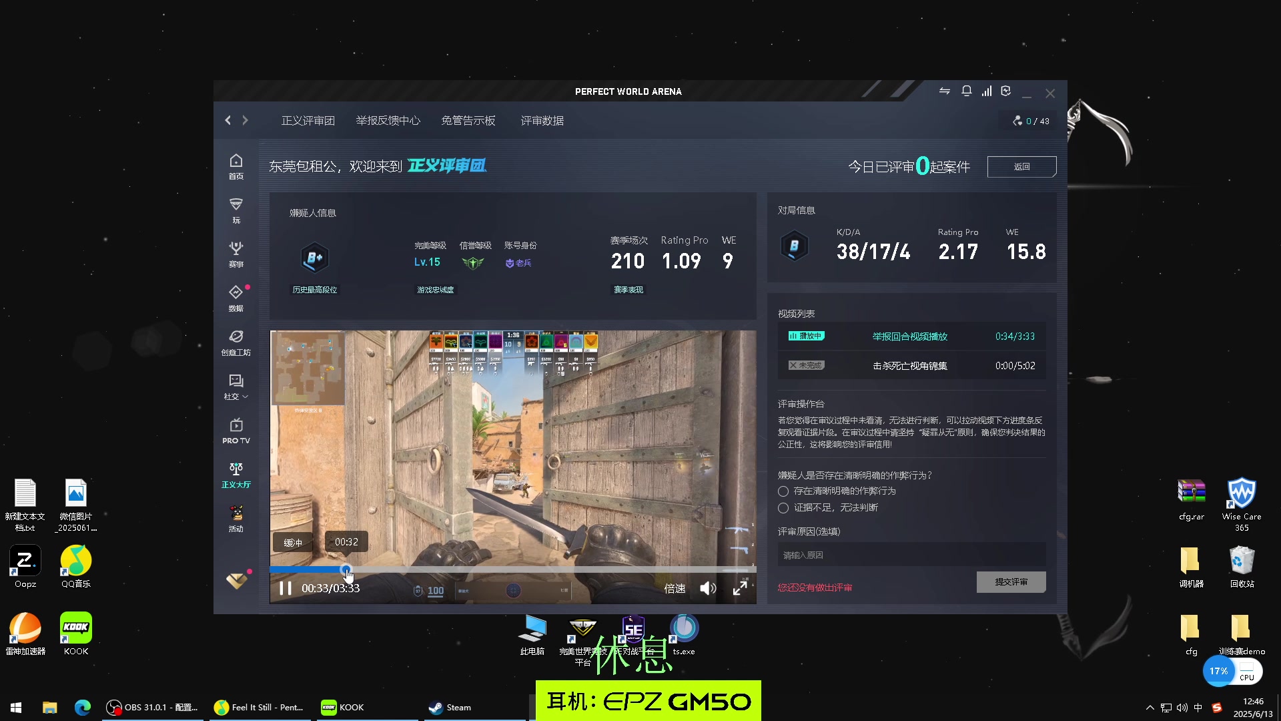Click the 提交评审 submit button

click(x=1011, y=582)
